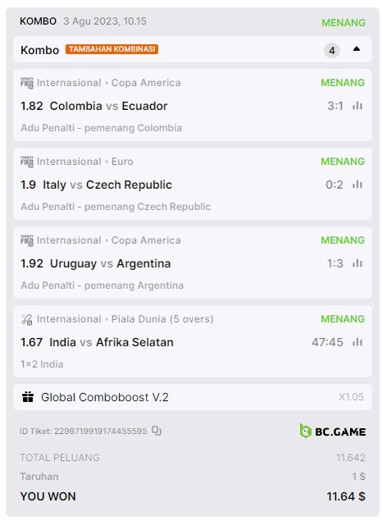This screenshot has width=382, height=521.
Task: Open the India vs Afrika Selatan match
Action: 111,342
